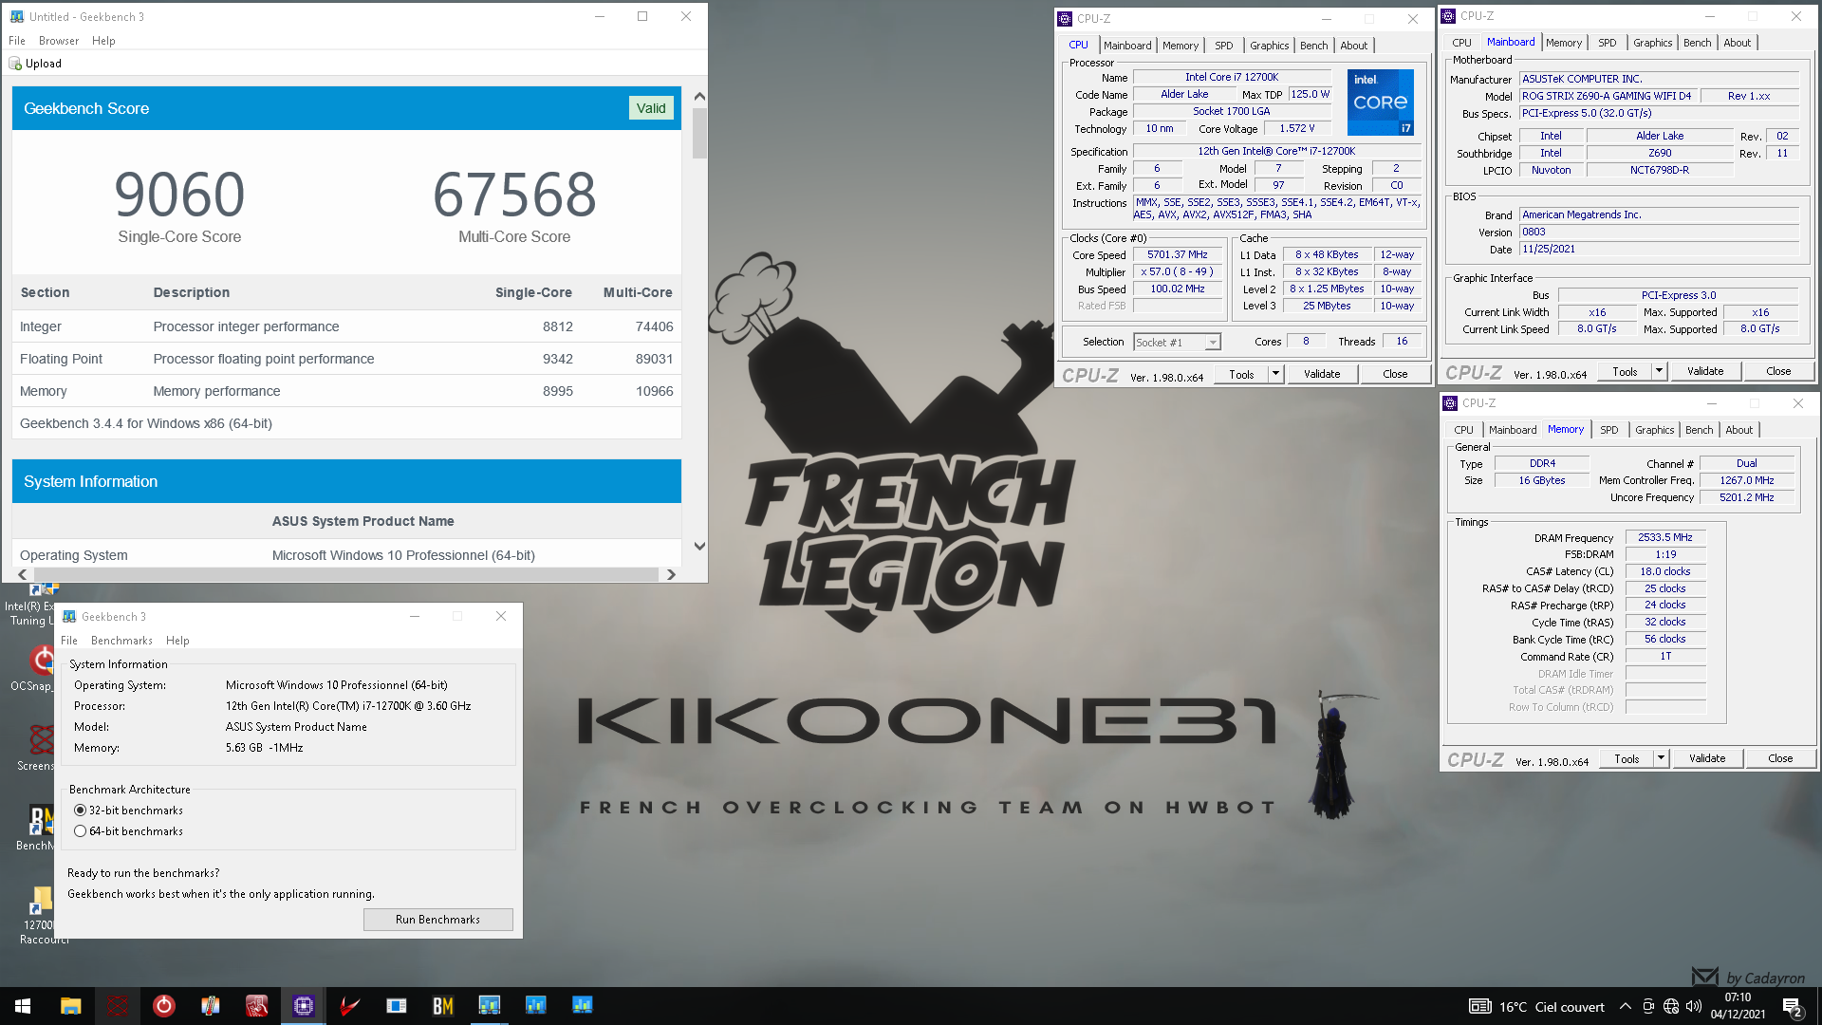Open the notification center icon
The width and height of the screenshot is (1822, 1025).
[1793, 1006]
